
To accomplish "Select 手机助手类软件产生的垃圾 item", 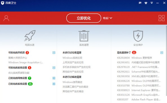I will 77,67.
